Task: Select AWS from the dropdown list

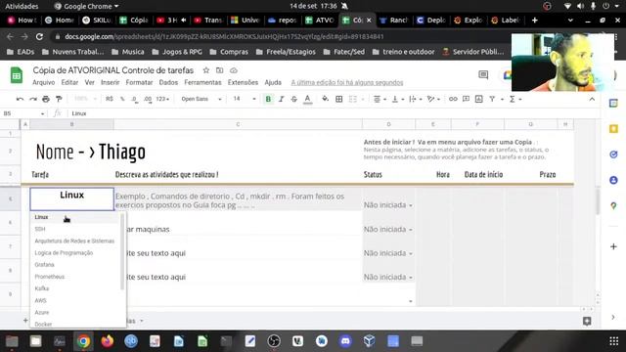Action: coord(40,300)
